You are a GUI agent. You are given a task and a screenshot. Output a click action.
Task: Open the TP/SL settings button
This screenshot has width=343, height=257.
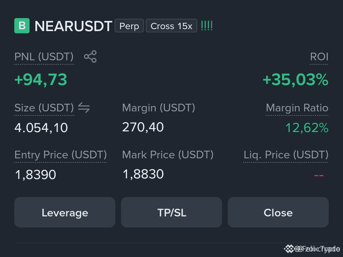point(171,212)
